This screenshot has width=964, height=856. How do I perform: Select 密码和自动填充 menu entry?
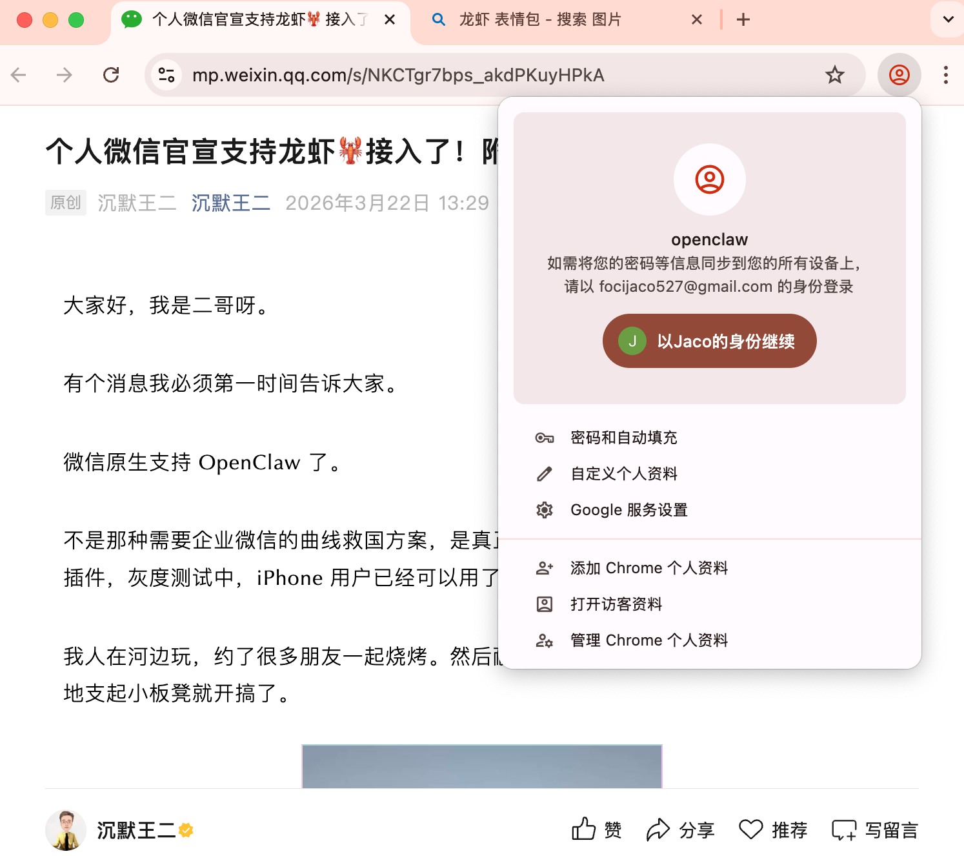click(623, 438)
